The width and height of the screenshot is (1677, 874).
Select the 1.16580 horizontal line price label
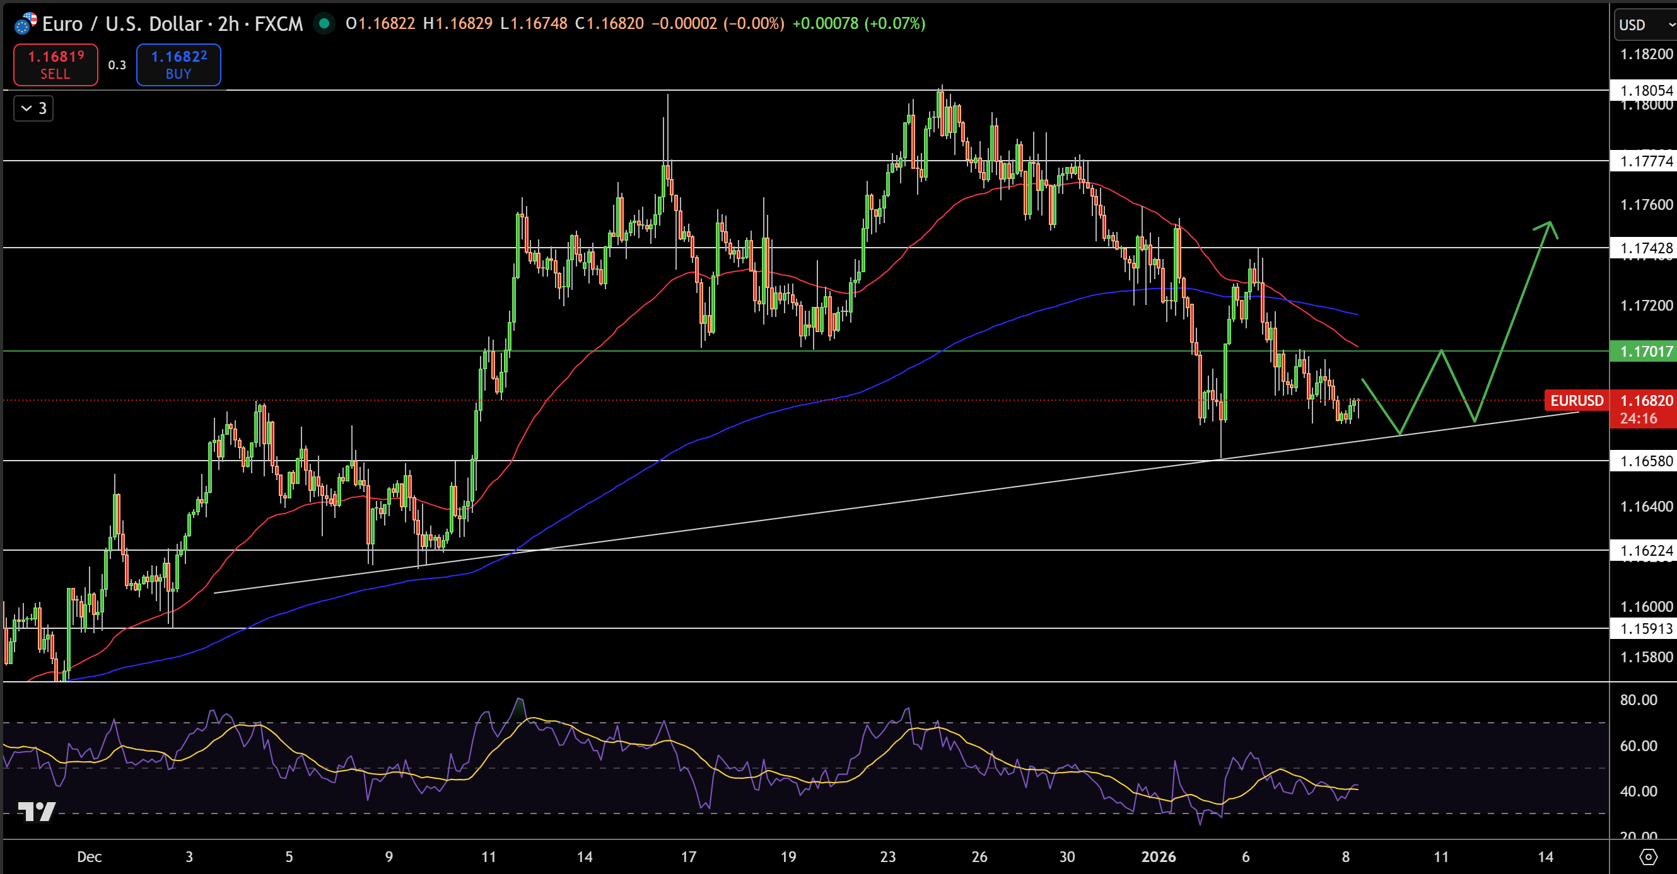click(x=1644, y=461)
